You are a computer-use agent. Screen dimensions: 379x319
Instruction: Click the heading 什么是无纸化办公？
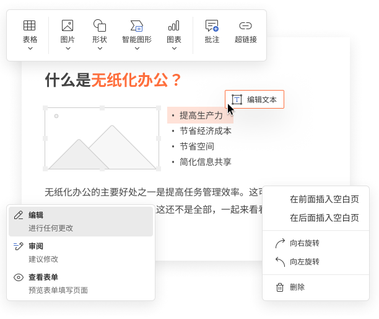click(x=113, y=79)
